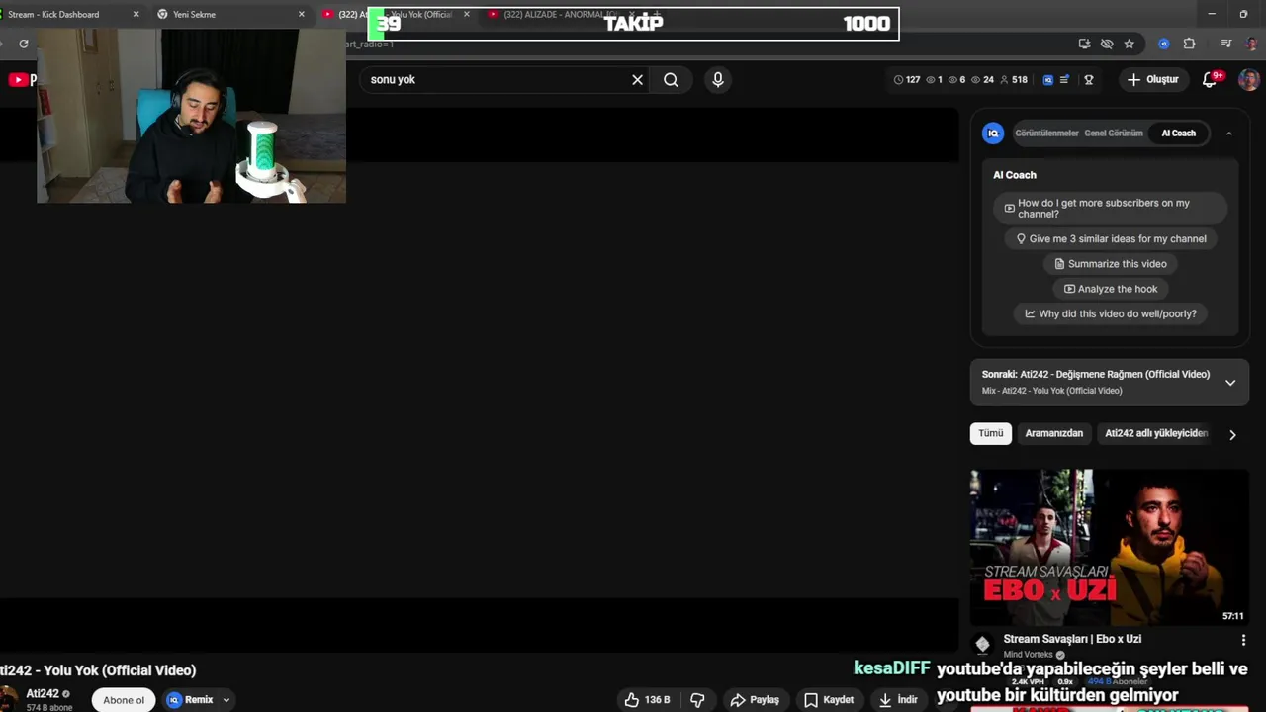Select the Tümü filter chip

(x=990, y=433)
